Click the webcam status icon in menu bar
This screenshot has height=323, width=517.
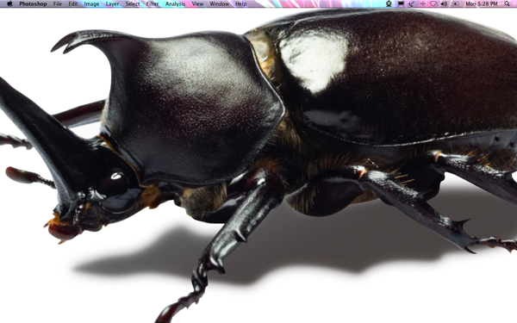(x=389, y=3)
